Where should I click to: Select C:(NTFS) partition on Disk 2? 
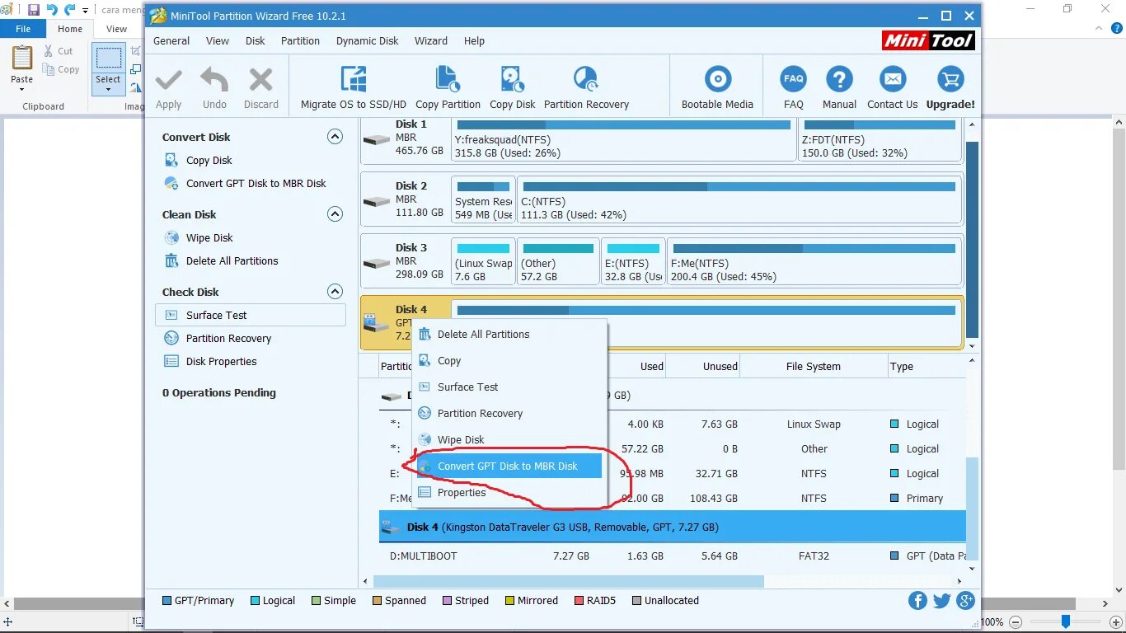[739, 199]
